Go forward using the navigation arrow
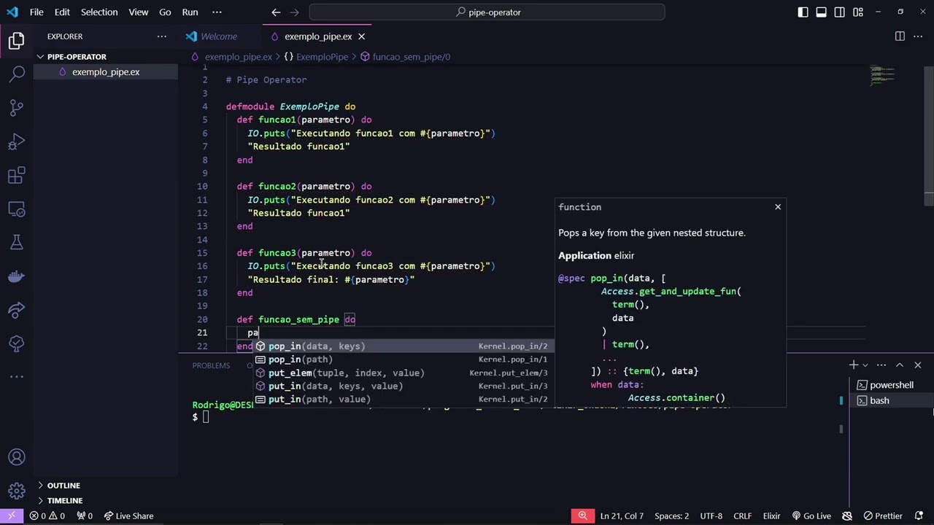Viewport: 934px width, 525px height. click(x=294, y=12)
